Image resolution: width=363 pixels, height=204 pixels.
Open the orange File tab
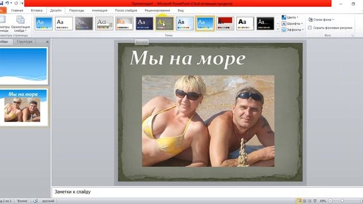tap(3, 10)
